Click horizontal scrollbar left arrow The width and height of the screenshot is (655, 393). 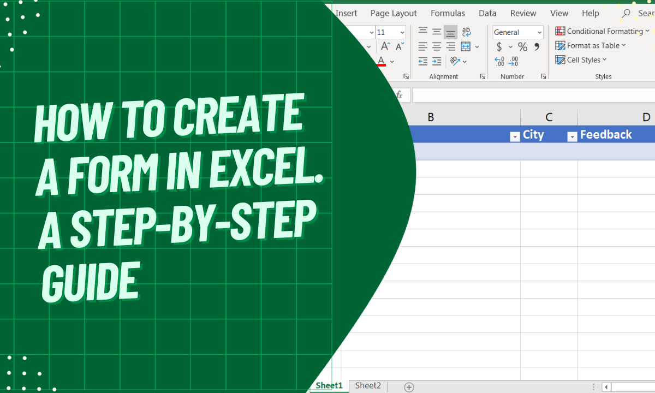pos(606,387)
